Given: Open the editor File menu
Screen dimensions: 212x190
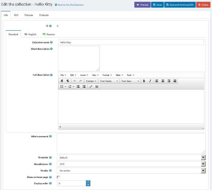Looking at the screenshot, I should coord(63,75).
